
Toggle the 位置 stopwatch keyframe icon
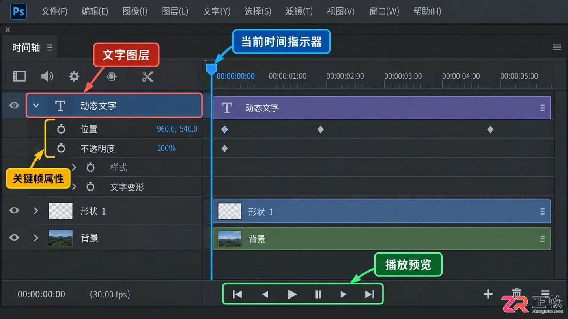[61, 129]
